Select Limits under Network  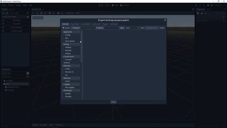coord(67,69)
